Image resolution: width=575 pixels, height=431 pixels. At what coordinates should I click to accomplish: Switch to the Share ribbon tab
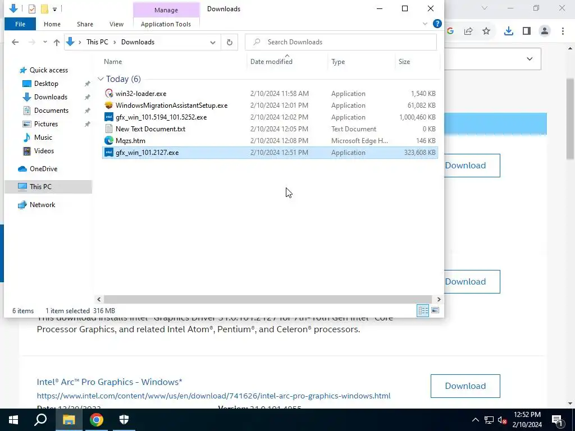(x=85, y=24)
